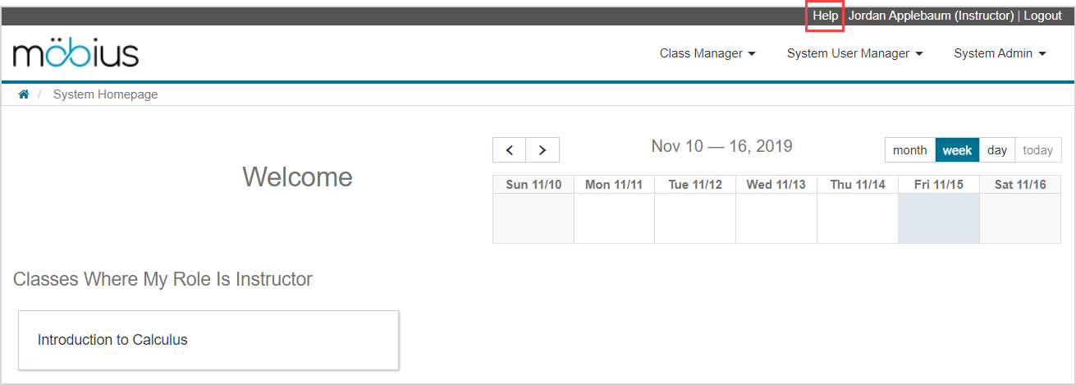The image size is (1076, 385).
Task: Go to previous week with left arrow
Action: [510, 150]
